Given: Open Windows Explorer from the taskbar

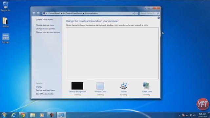Looking at the screenshot, I should 32,115.
